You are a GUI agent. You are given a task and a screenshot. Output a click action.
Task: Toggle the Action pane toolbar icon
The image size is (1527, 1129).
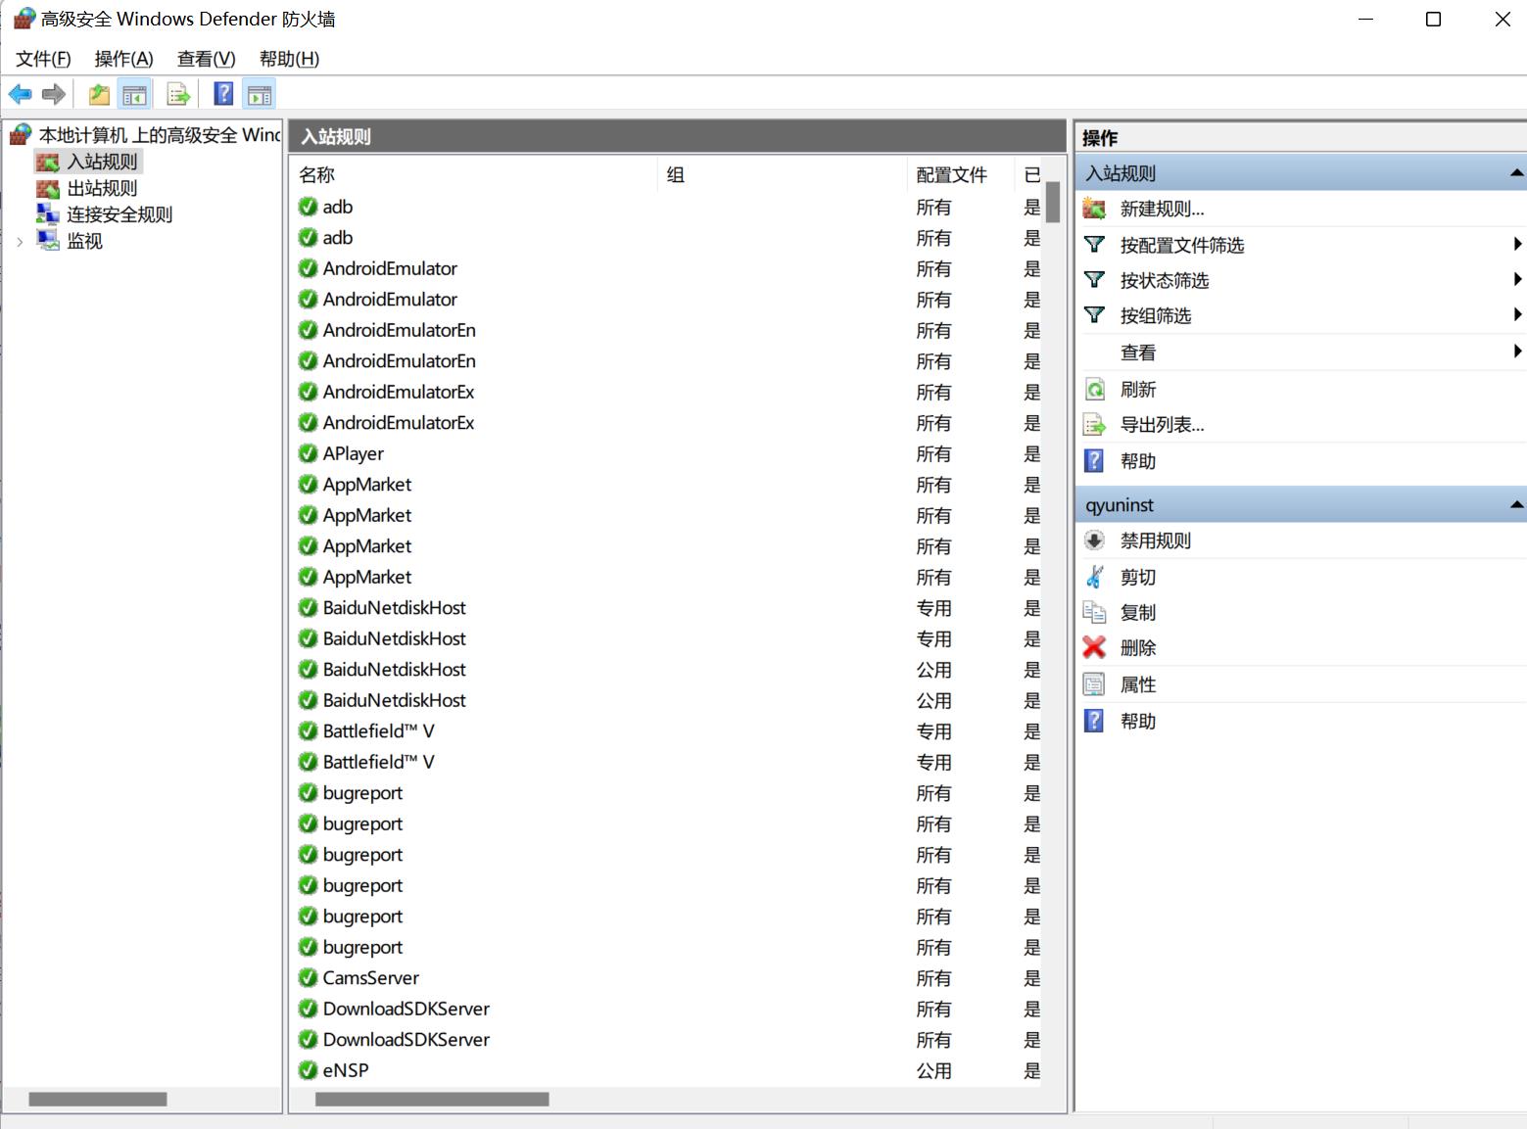pyautogui.click(x=260, y=94)
